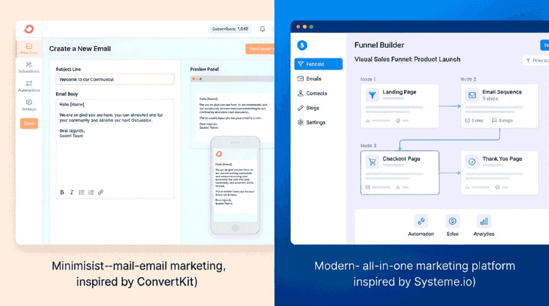Click the Email Sequence 3 steps counter
Image resolution: width=549 pixels, height=306 pixels.
tap(490, 99)
